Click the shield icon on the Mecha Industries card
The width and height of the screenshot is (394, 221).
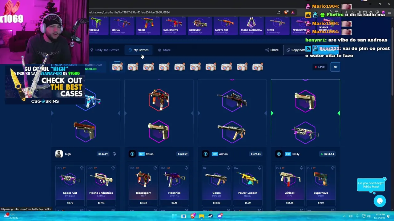tap(113, 168)
